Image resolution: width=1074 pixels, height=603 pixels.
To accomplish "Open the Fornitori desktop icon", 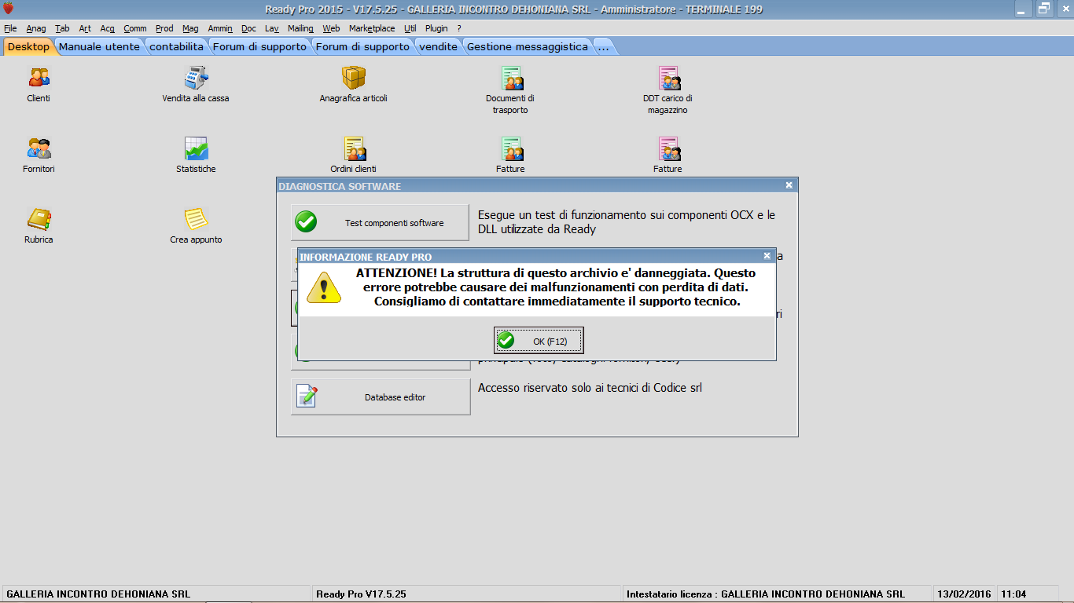I will [39, 148].
